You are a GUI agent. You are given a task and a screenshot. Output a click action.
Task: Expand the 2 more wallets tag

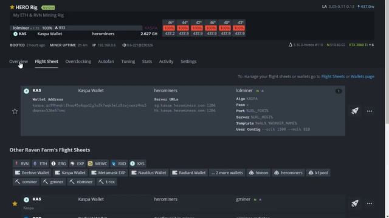pos(227,173)
